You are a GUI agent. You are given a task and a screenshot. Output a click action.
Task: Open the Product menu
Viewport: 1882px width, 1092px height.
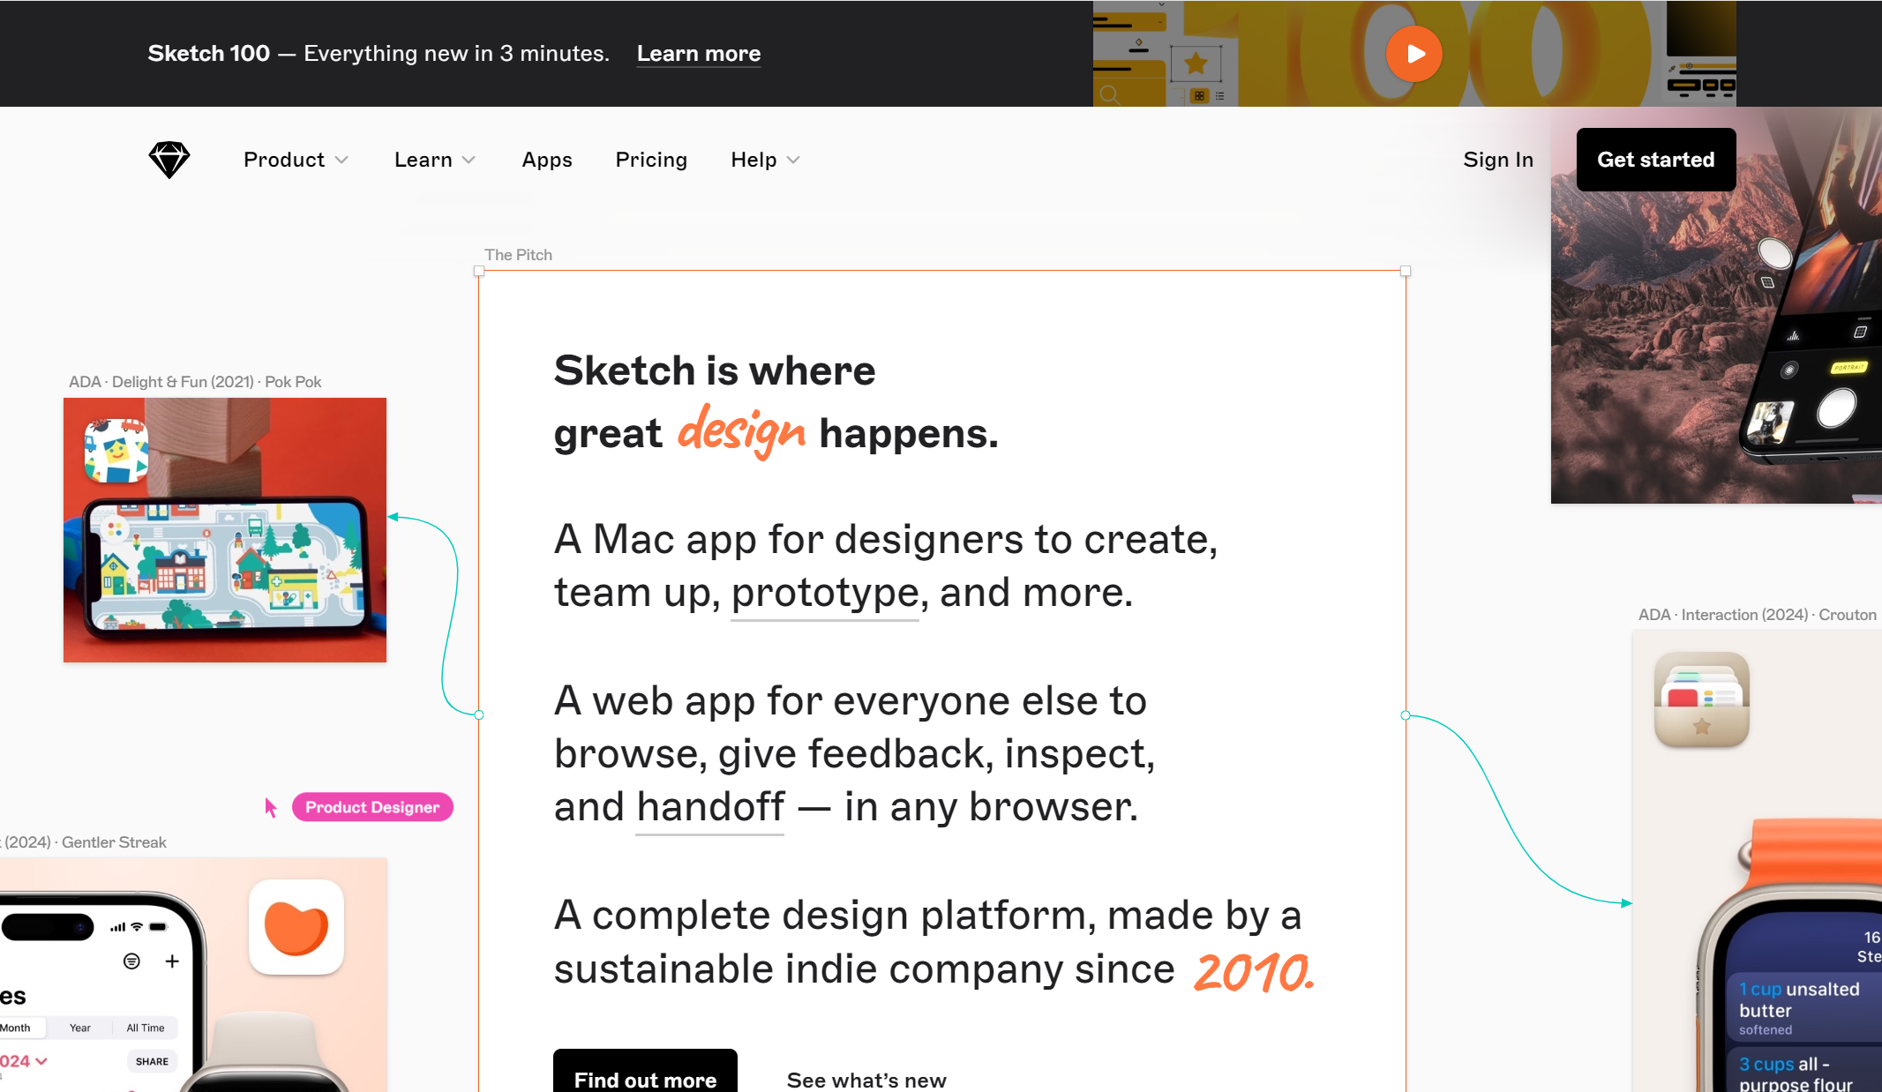(296, 160)
